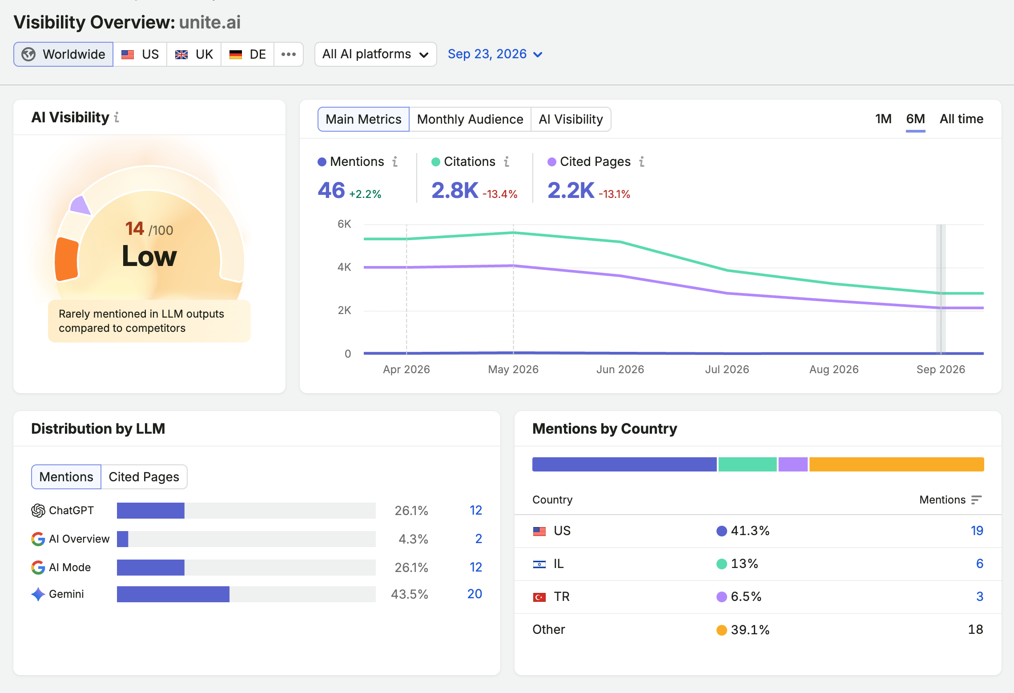Click the IL flag in country table

click(x=539, y=564)
